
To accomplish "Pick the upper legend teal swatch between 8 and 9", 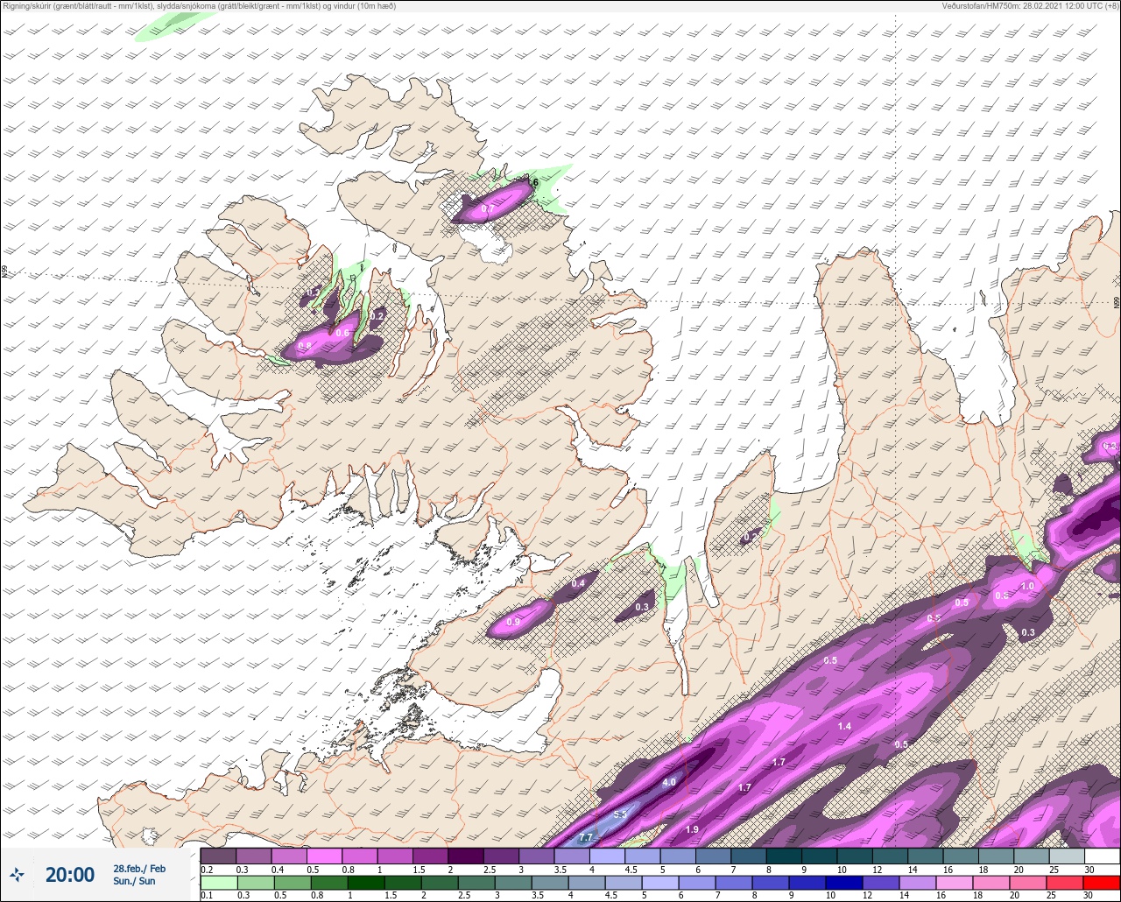I will (x=784, y=856).
